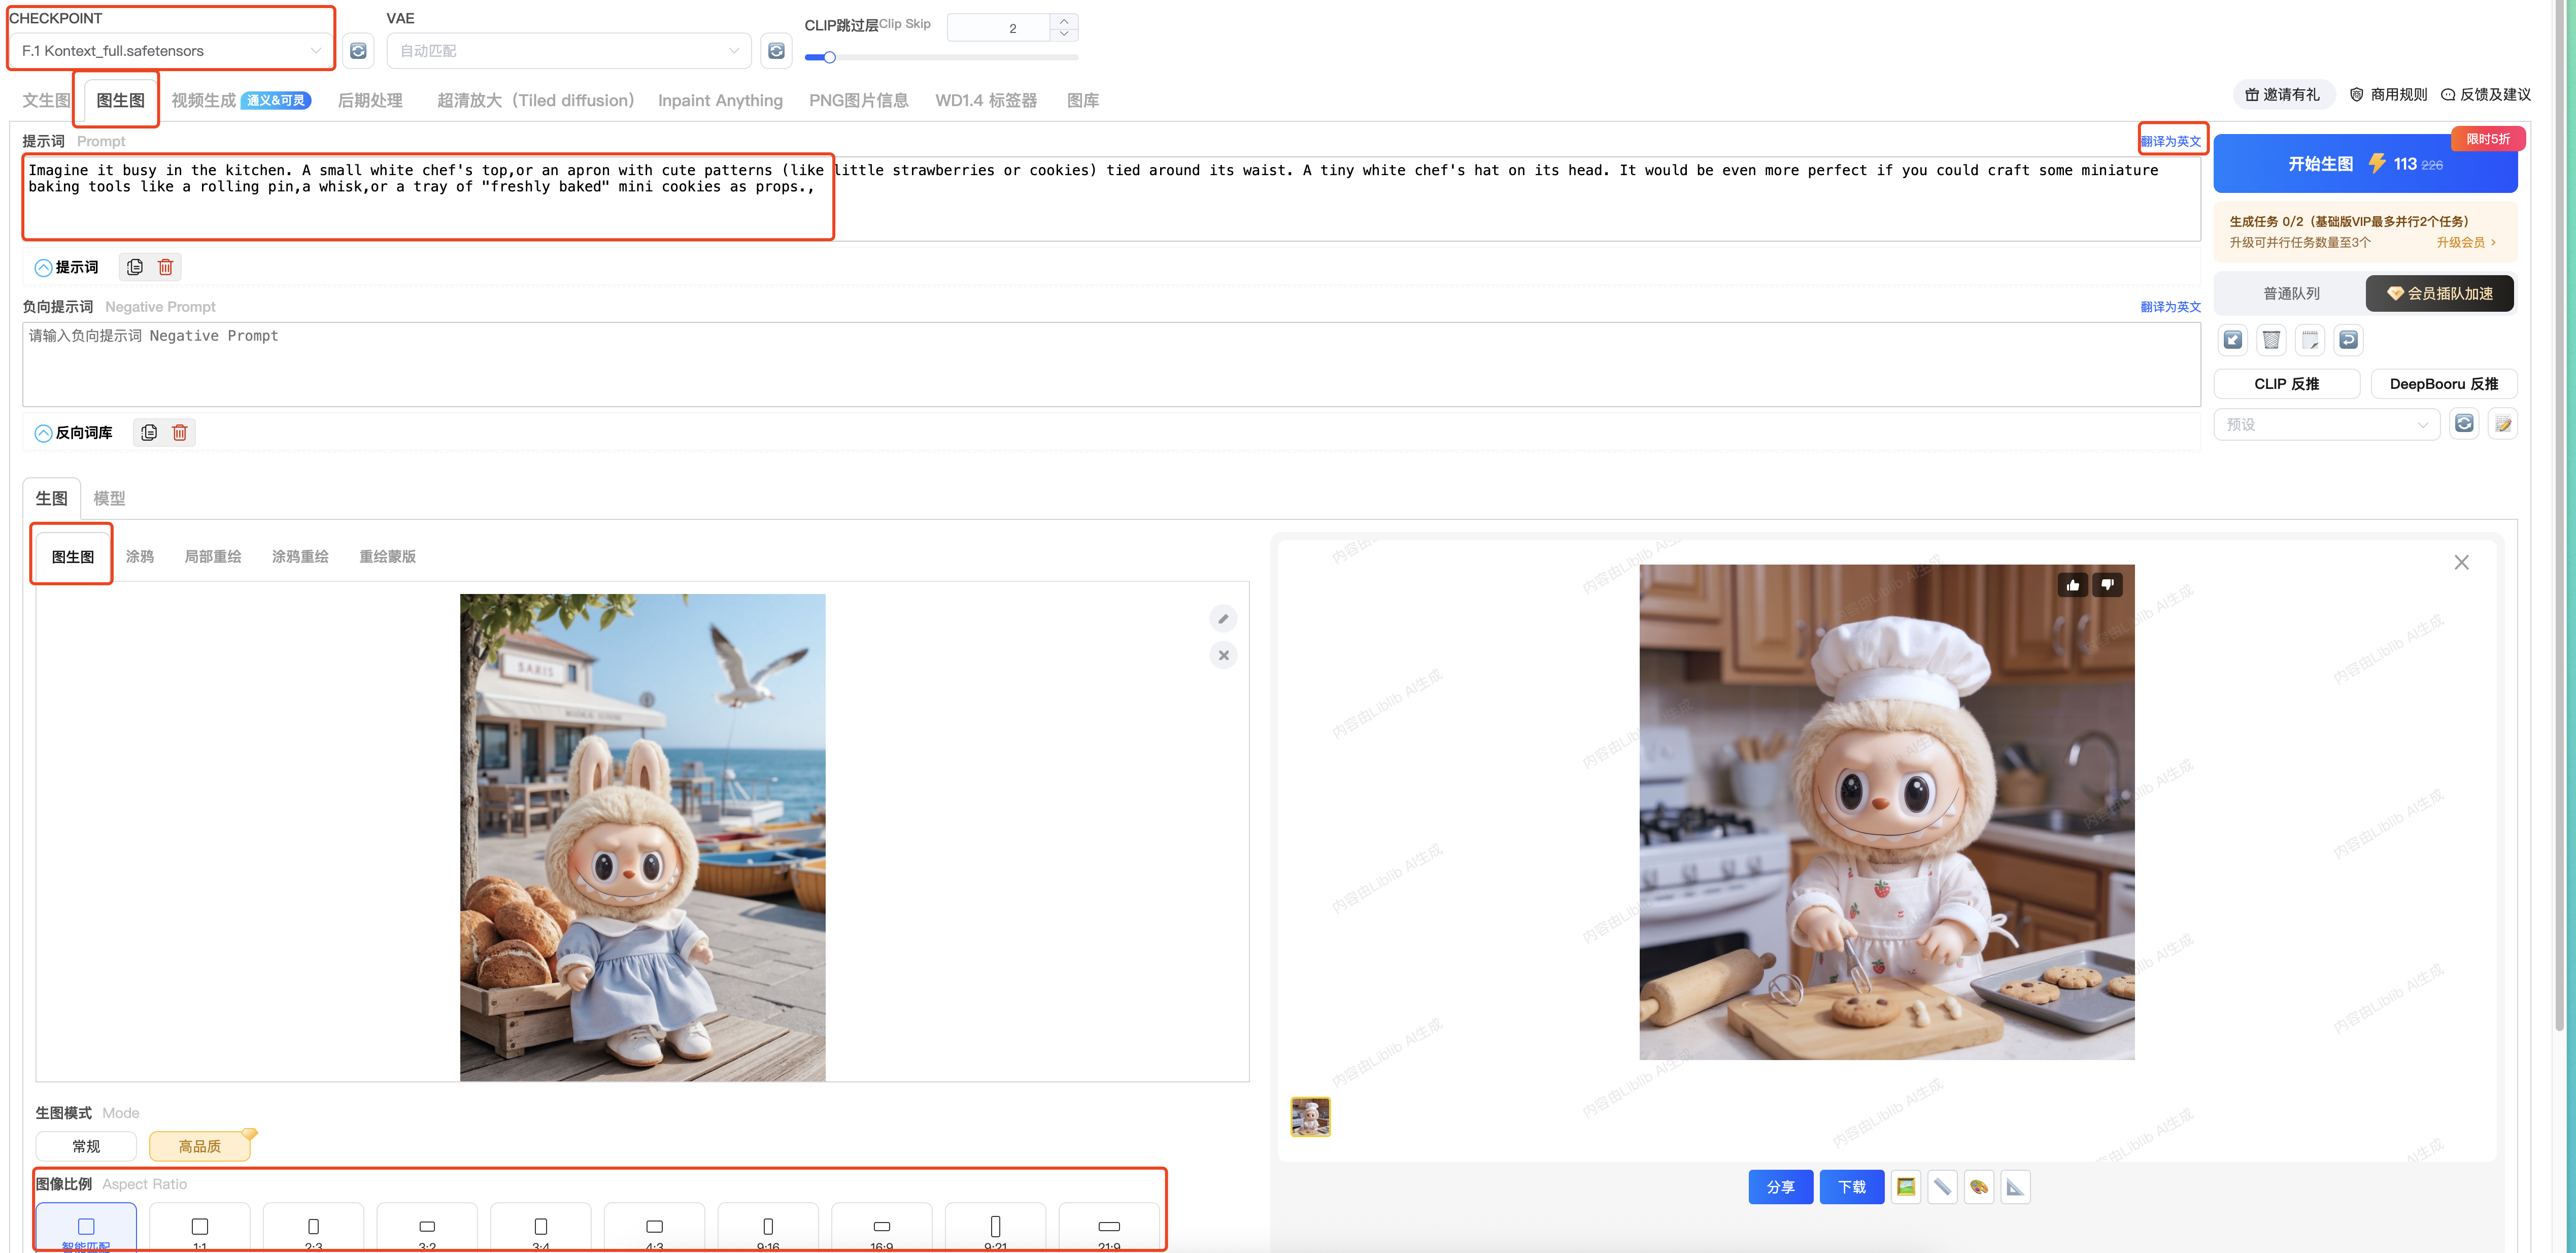2576x1253 pixels.
Task: Select the 高品质 generation mode
Action: point(200,1146)
